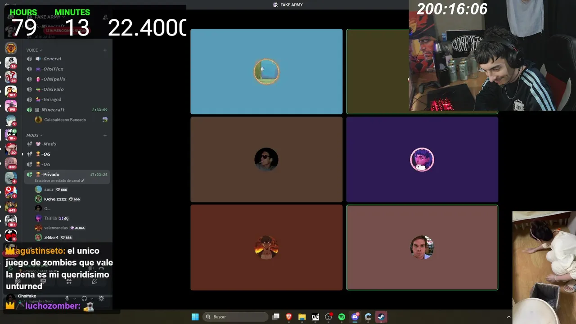Open the C-shaped app icon on taskbar
Image resolution: width=576 pixels, height=324 pixels.
point(368,317)
